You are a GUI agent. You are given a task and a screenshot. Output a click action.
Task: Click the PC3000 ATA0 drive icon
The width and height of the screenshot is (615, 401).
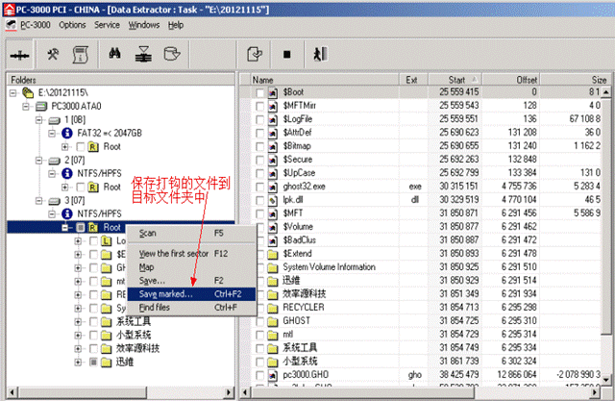[41, 107]
